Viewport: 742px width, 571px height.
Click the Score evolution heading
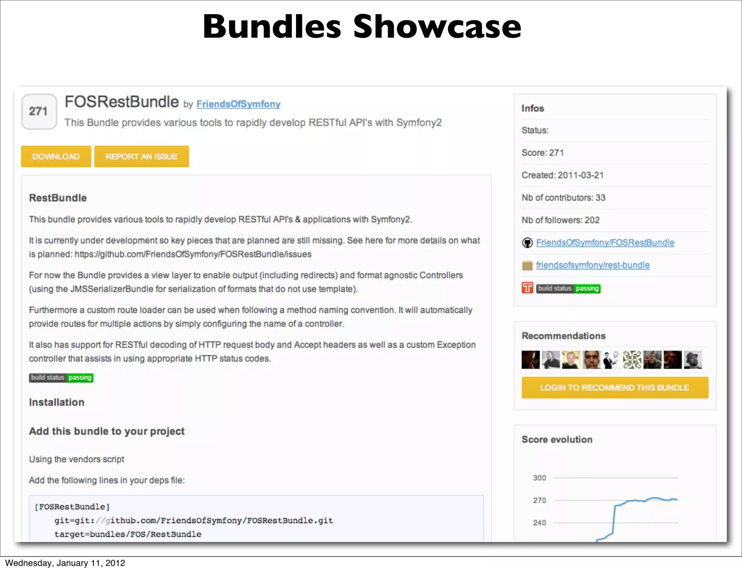[x=557, y=439]
